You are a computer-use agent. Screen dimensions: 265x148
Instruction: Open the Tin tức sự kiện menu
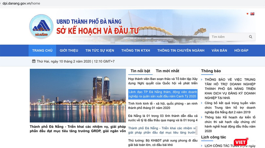point(100,50)
